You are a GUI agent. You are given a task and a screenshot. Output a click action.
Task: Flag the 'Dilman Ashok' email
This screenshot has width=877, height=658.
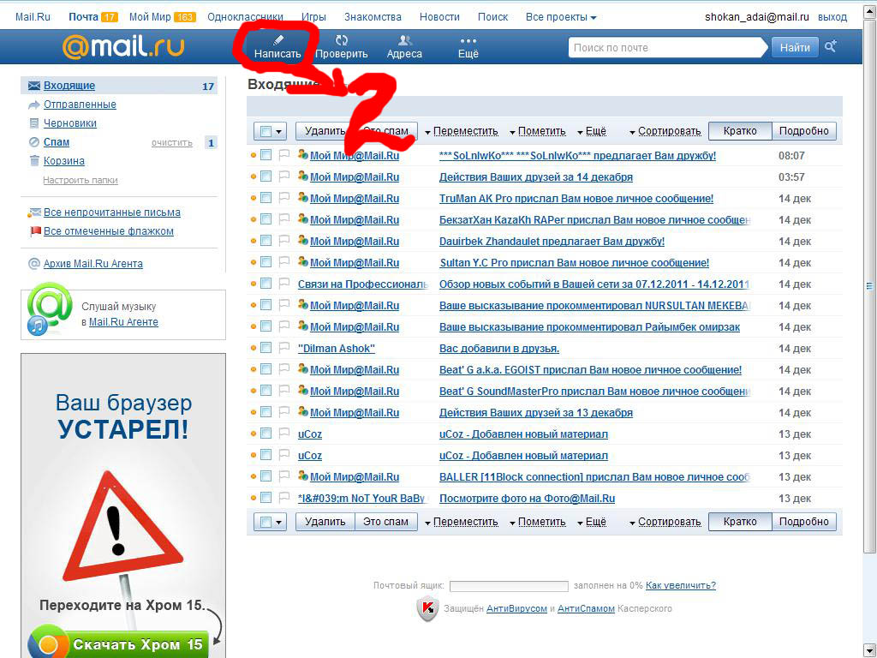point(283,348)
